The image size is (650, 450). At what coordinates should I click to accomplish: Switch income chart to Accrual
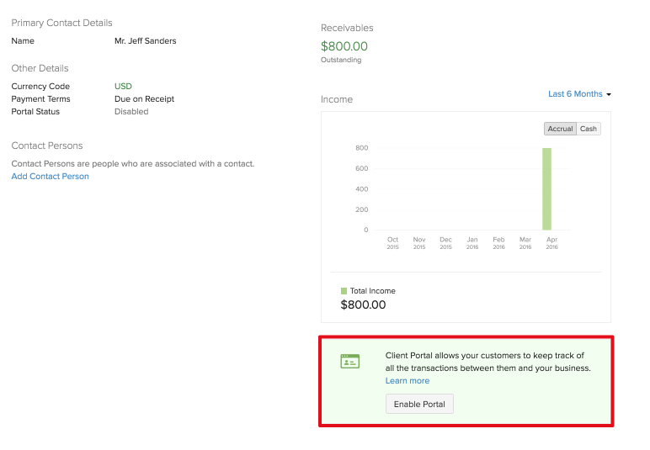[560, 129]
